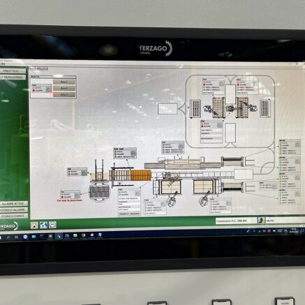Image resolution: width=305 pixels, height=305 pixels.
Task: Open details icon in panel below the orange slab
Action: (137, 193)
